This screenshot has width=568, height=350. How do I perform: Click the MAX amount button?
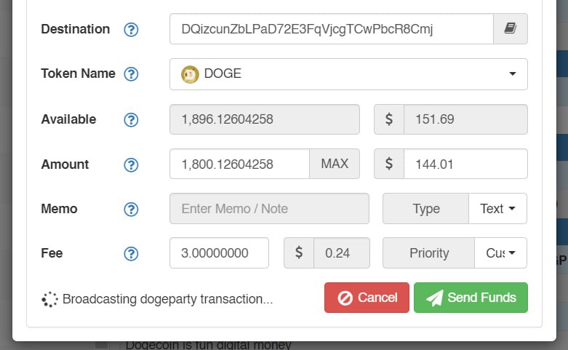click(x=335, y=164)
